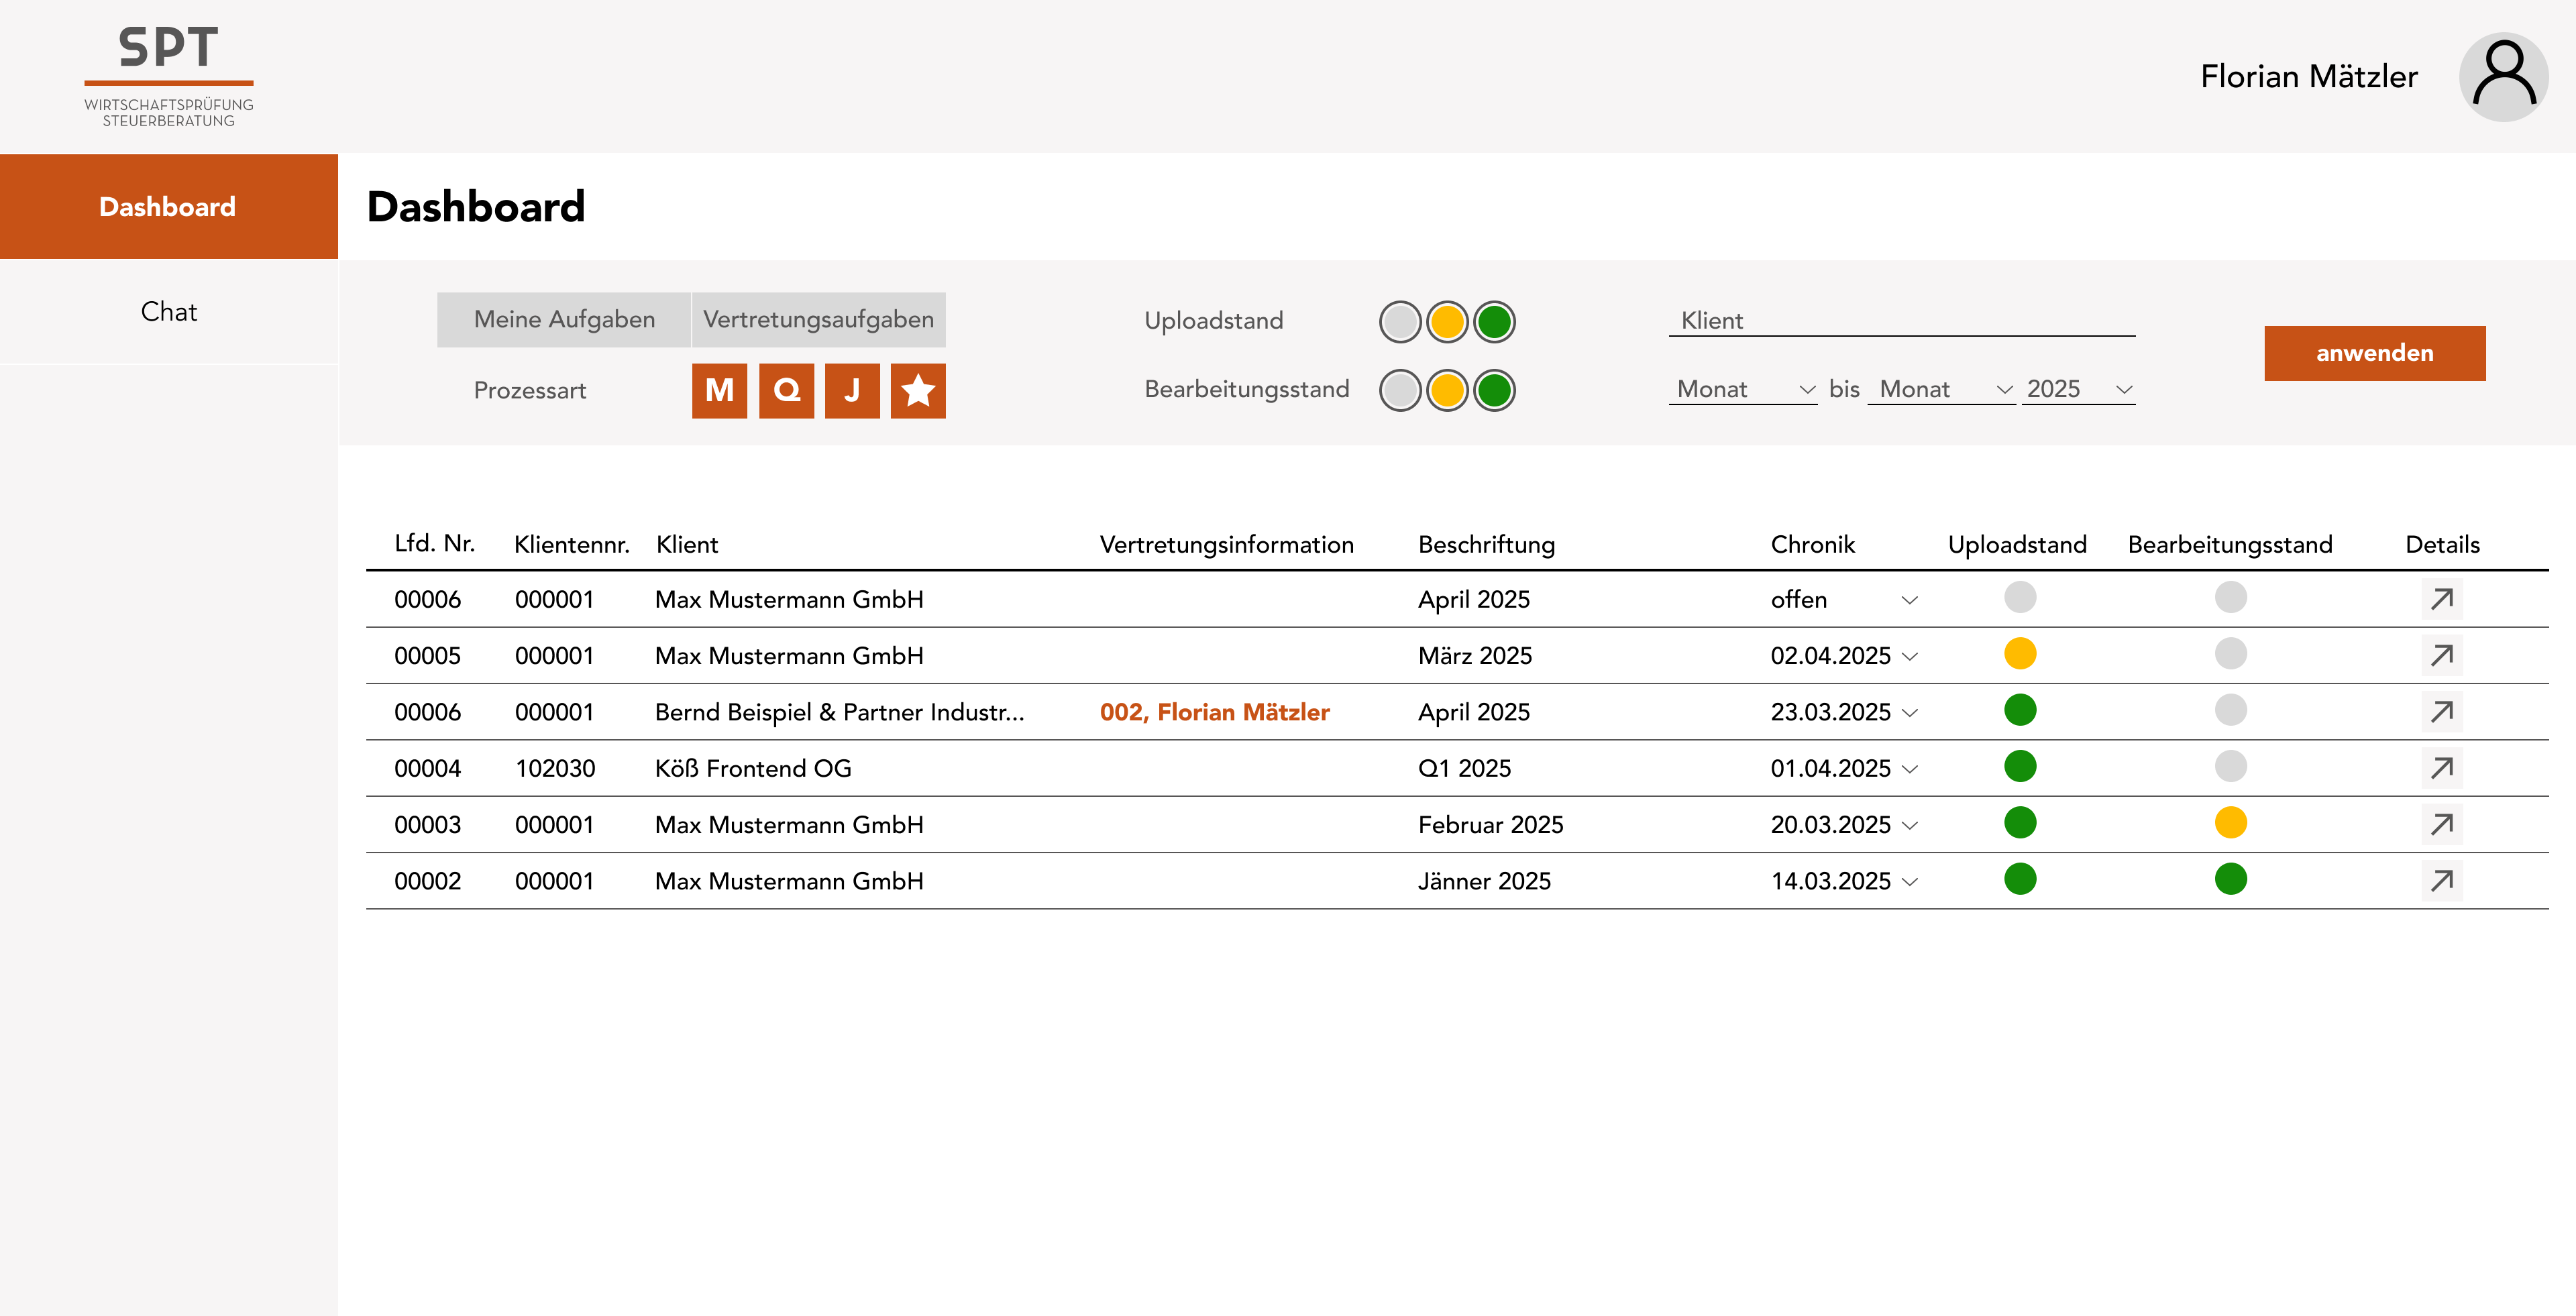Enable the green Uploadstand filter toggle

click(x=1496, y=321)
